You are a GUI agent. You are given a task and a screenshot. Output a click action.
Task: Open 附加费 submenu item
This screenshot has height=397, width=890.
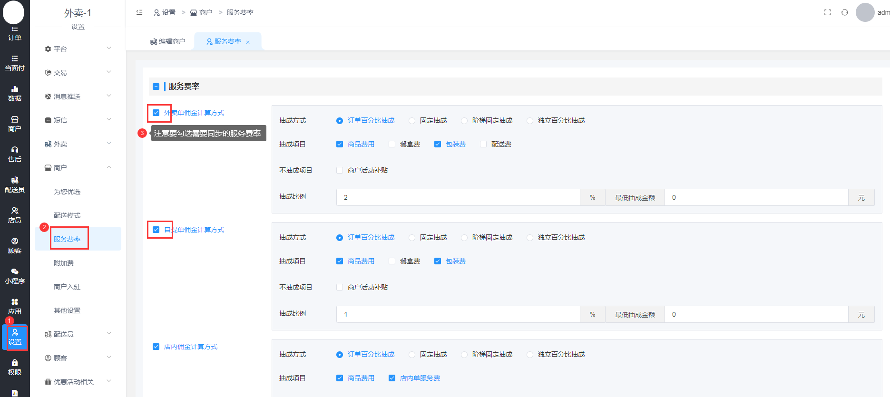[x=64, y=263]
